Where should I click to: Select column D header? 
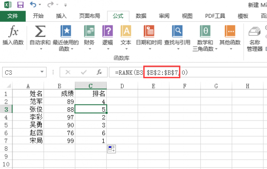click(x=122, y=86)
